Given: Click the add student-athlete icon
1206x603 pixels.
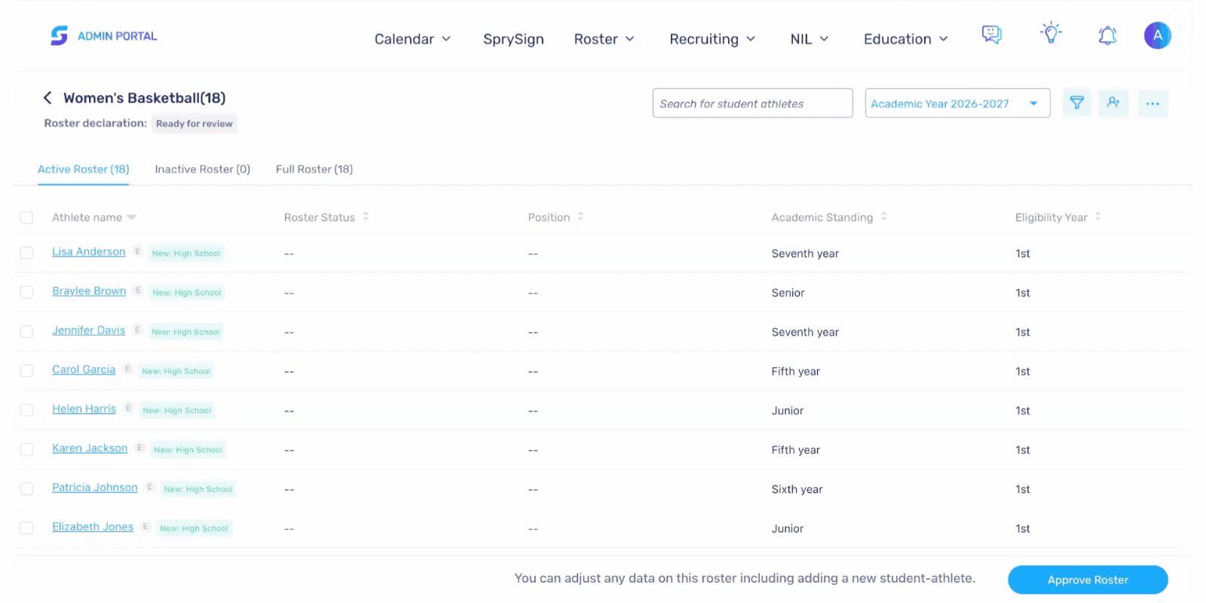Looking at the screenshot, I should 1113,103.
